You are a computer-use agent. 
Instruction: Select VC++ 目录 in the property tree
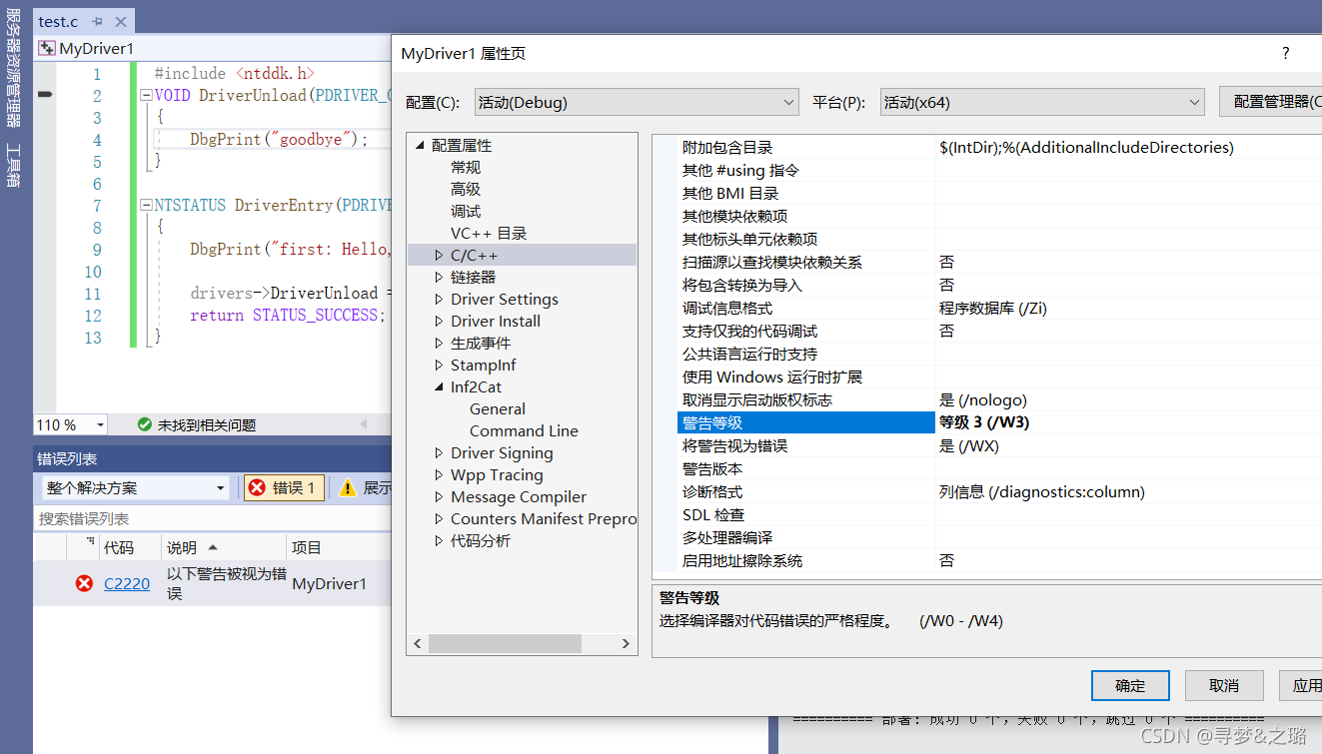[x=489, y=234]
